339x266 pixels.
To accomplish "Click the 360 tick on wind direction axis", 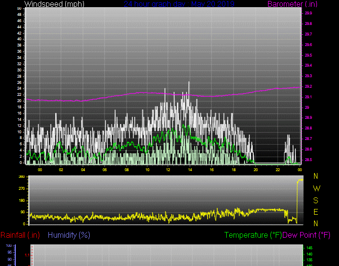I will [22, 177].
